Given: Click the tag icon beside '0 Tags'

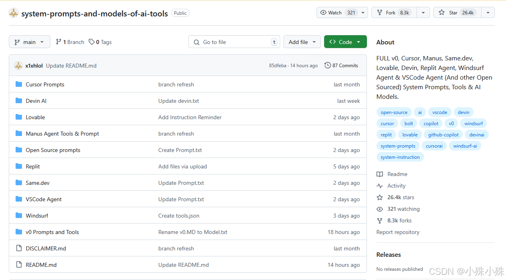Looking at the screenshot, I should click(x=92, y=42).
